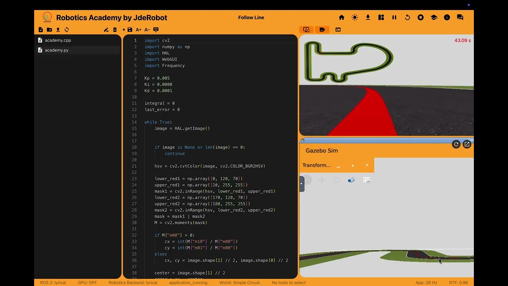Close the Transform panel in Gazebo

pyautogui.click(x=367, y=165)
